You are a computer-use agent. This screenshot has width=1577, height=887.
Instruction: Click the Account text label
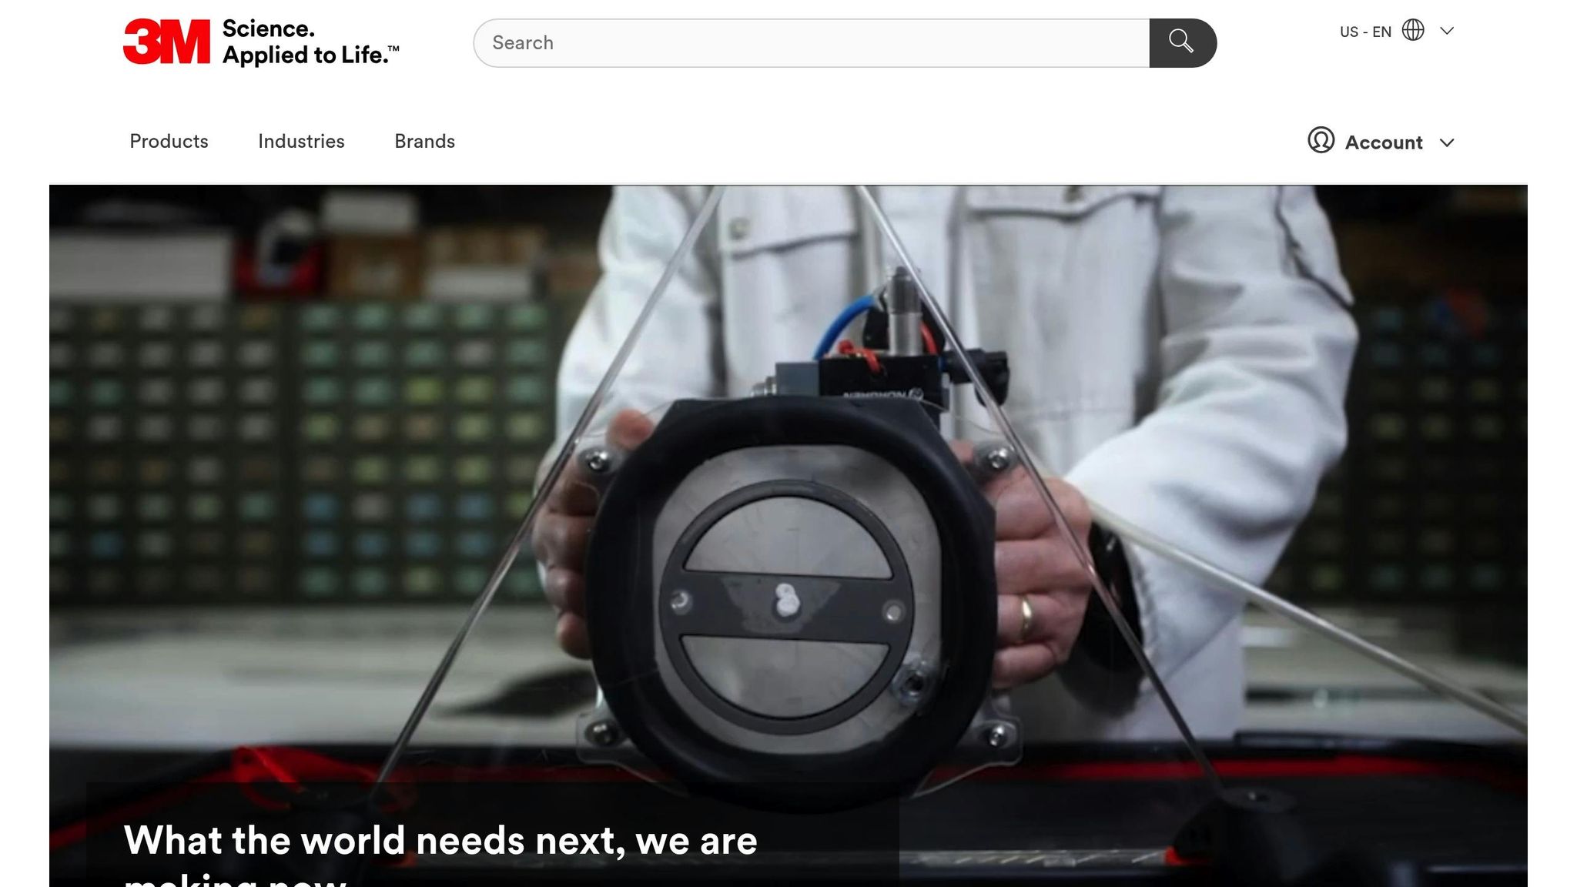tap(1383, 142)
